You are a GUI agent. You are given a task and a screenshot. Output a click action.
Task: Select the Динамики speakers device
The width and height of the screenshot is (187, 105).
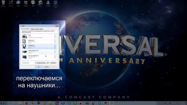click(x=39, y=41)
